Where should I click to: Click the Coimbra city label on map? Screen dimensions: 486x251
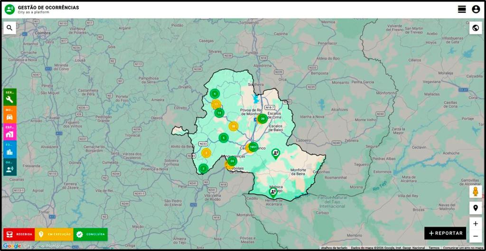(43, 33)
